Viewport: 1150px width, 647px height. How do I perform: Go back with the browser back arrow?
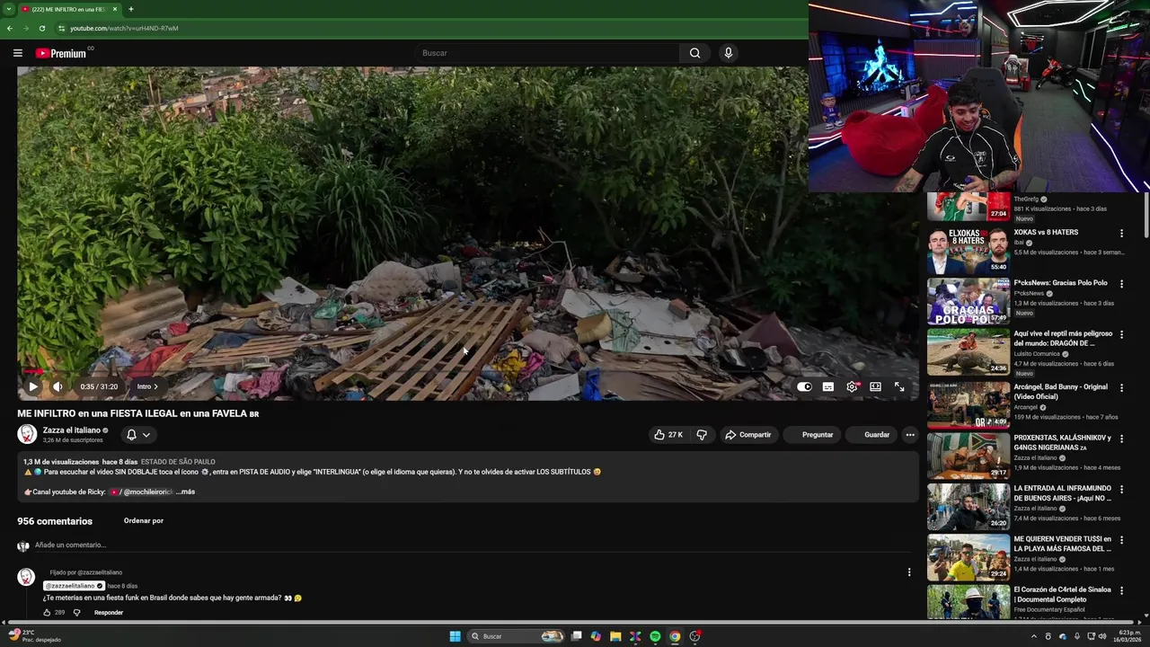click(10, 28)
